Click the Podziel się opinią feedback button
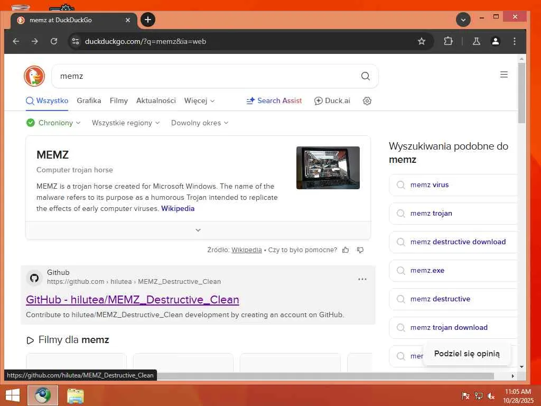This screenshot has height=406, width=541. click(467, 354)
